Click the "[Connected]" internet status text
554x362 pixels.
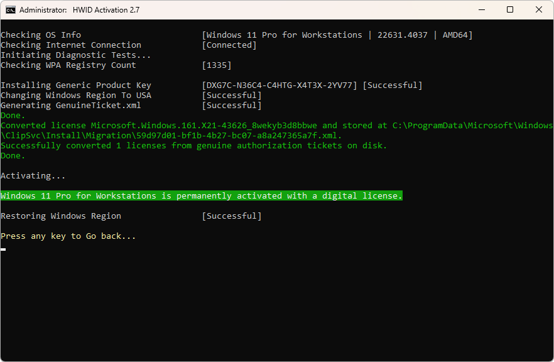[x=229, y=45]
